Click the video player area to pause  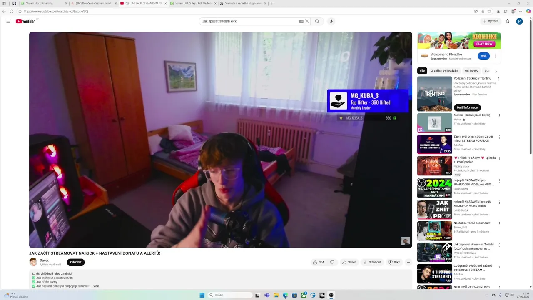click(x=220, y=140)
